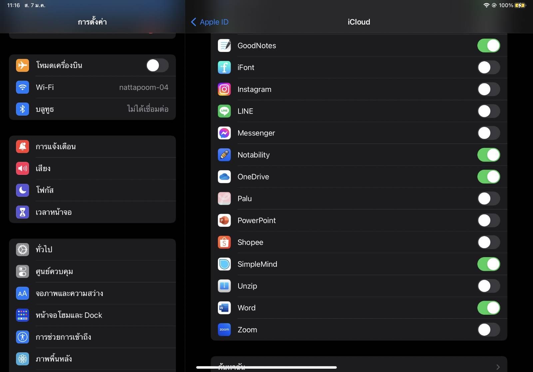Tap the Display & Brightness AA icon
Screen dimensions: 533x372
click(23, 293)
